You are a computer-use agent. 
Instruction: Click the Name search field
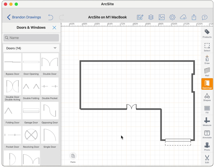[x=31, y=38]
